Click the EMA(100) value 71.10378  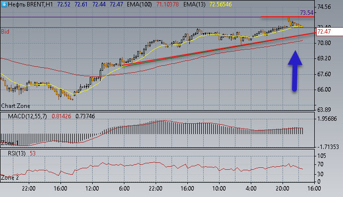(x=168, y=4)
